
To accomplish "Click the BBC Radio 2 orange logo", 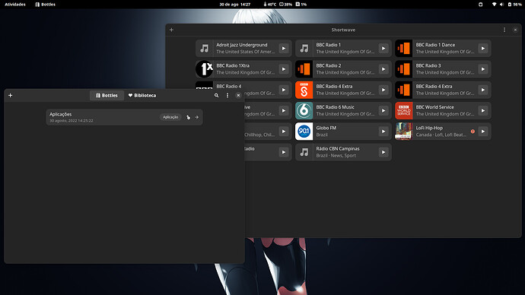I will pos(304,69).
